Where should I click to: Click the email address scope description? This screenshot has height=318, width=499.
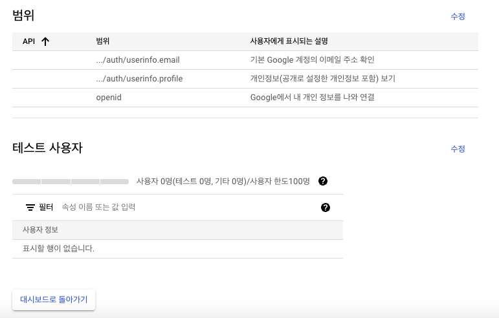(313, 60)
